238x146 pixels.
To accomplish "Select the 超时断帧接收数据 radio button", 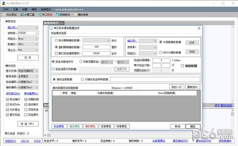I will coord(56,47).
